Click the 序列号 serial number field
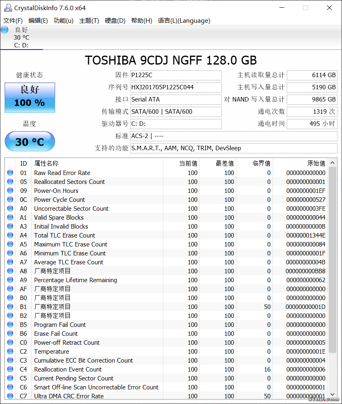This screenshot has height=404, width=342. point(176,87)
